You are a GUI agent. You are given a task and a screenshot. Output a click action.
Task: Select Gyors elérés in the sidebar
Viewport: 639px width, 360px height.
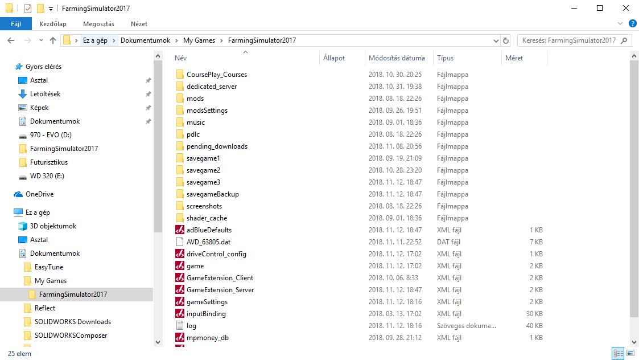pos(43,67)
